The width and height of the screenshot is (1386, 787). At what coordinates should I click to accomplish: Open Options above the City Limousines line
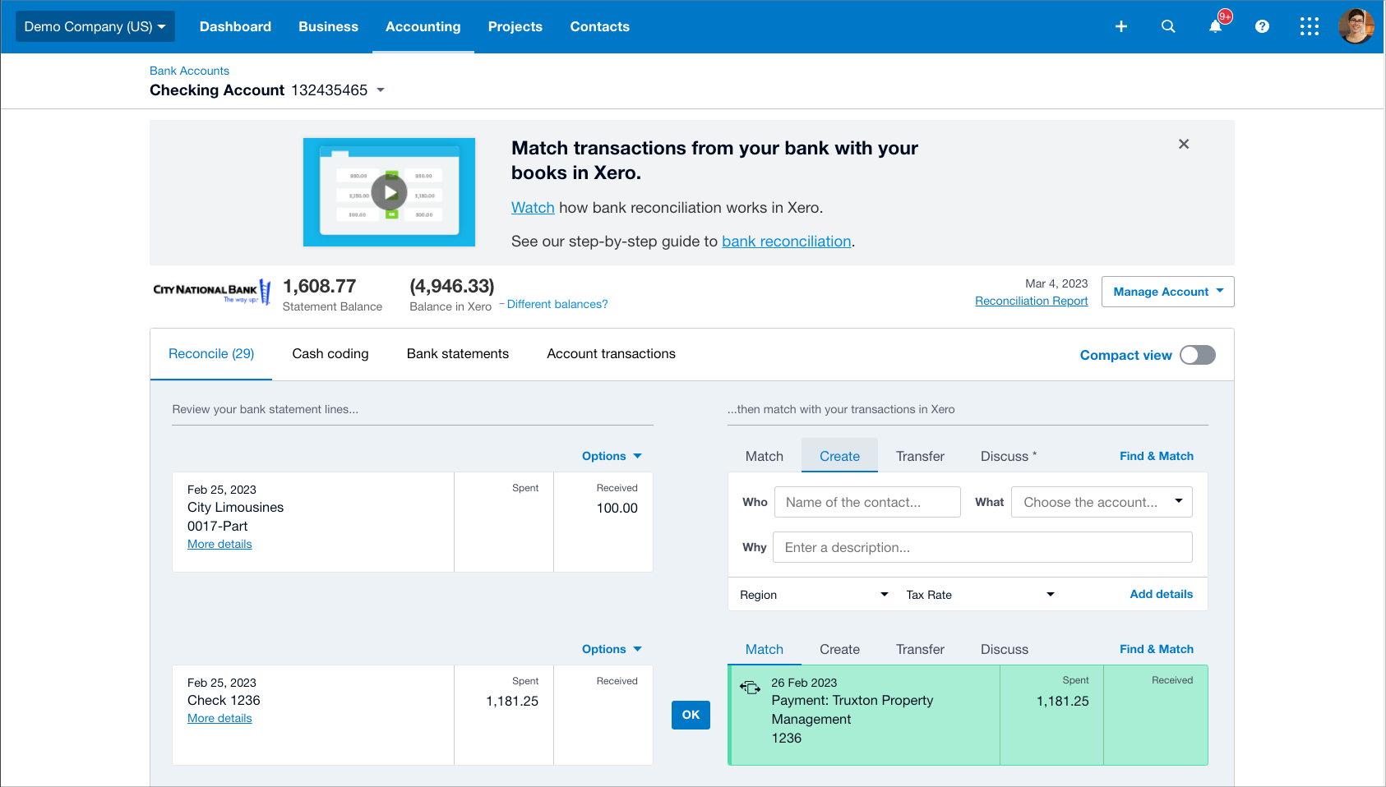tap(611, 455)
